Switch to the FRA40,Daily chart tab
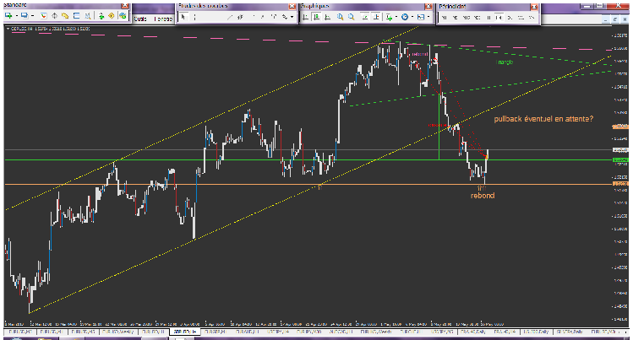Image resolution: width=633 pixels, height=340 pixels. (x=472, y=332)
